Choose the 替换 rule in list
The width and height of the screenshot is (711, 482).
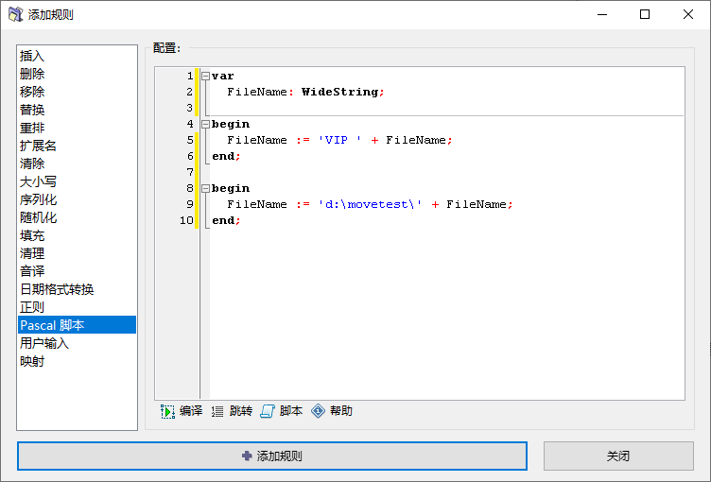click(x=32, y=110)
